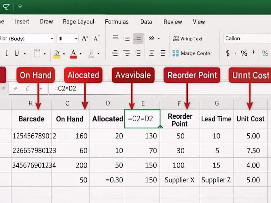Image resolution: width=271 pixels, height=203 pixels.
Task: Select the cell showing 130
Action: [142, 136]
